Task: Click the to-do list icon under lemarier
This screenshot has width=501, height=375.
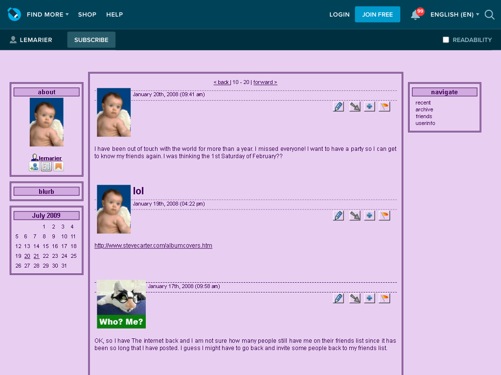Action: 46,167
